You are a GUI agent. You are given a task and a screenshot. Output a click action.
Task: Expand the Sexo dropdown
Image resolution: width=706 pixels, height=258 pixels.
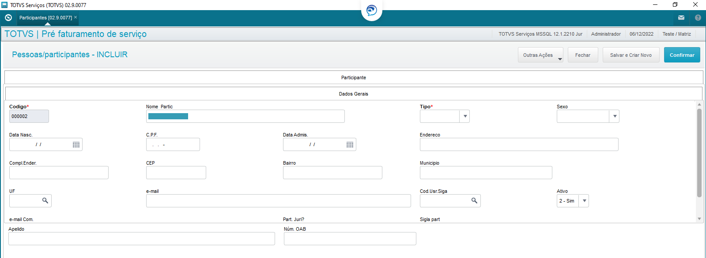click(x=615, y=116)
